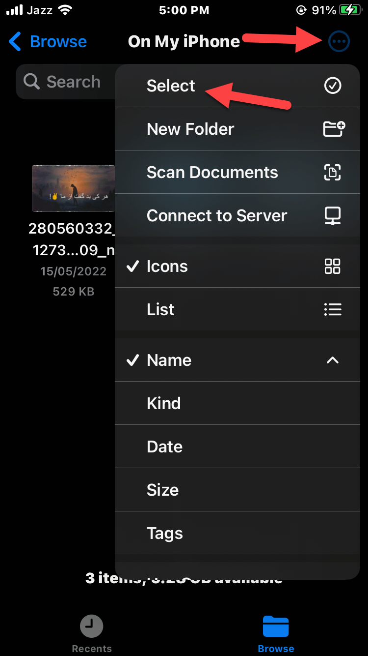Sort files by Kind
This screenshot has height=656, width=368.
point(164,403)
